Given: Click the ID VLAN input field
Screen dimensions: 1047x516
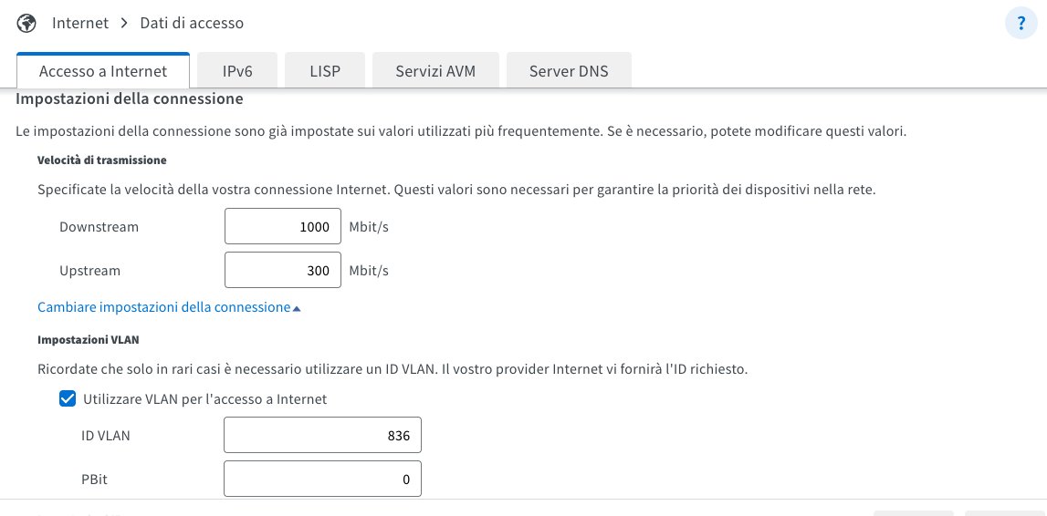Looking at the screenshot, I should coord(322,436).
